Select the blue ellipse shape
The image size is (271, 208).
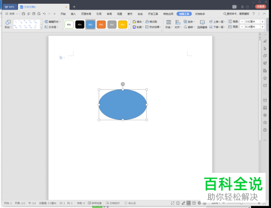[122, 105]
